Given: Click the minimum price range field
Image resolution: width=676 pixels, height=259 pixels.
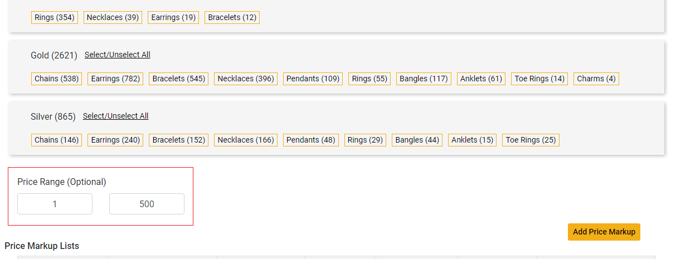Looking at the screenshot, I should pos(55,204).
